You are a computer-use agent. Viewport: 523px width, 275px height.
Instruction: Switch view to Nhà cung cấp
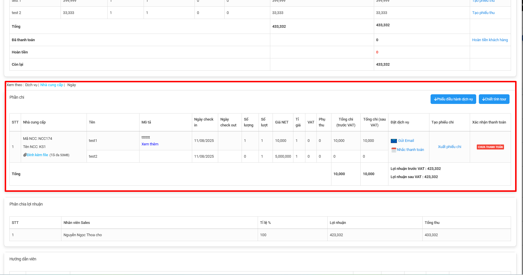pos(51,85)
